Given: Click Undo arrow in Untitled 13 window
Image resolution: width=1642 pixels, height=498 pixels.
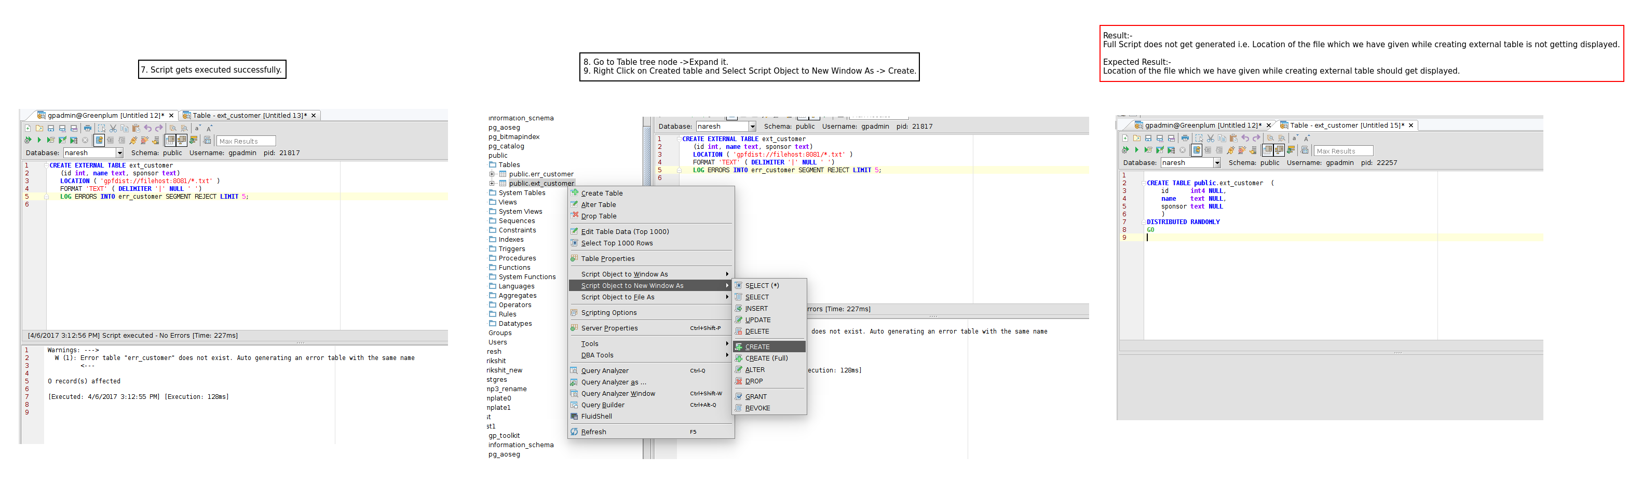Looking at the screenshot, I should (x=148, y=128).
